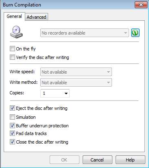Open Help for burn settings
The height and width of the screenshot is (168, 149).
click(130, 160)
